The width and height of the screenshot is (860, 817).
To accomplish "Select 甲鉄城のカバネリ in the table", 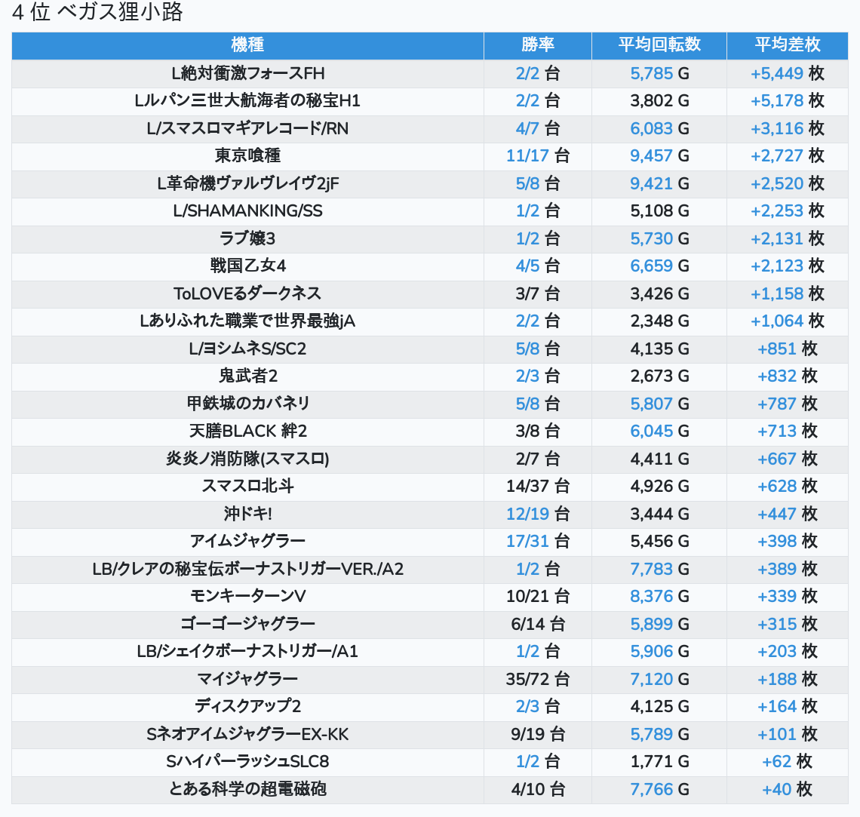I will point(247,404).
